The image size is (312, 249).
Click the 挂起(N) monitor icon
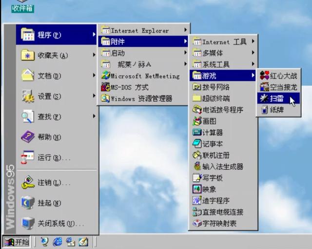pyautogui.click(x=28, y=202)
